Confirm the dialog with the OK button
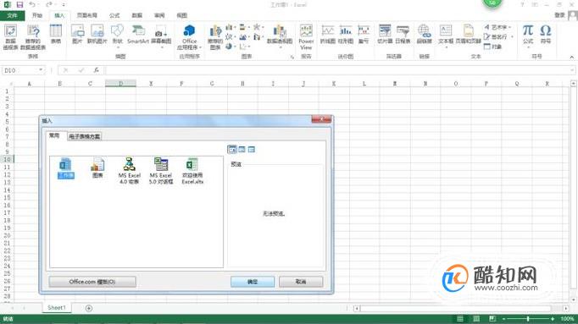This screenshot has width=578, height=324. point(253,282)
